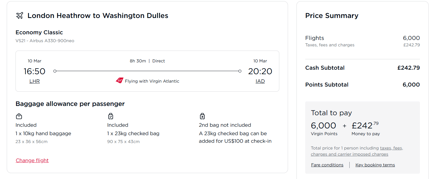The image size is (434, 179).
Task: View the Key booking terms link
Action: [x=375, y=165]
